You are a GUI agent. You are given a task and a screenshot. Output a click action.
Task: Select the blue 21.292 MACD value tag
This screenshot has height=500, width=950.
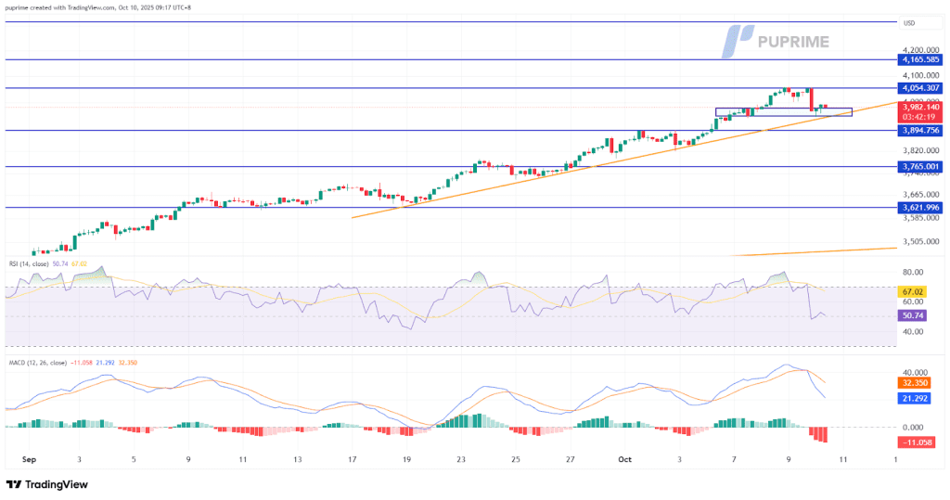pyautogui.click(x=912, y=399)
